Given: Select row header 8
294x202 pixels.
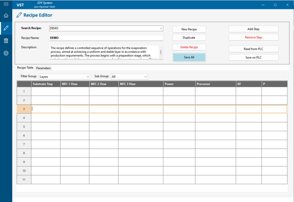Looking at the screenshot, I should coord(24,153).
